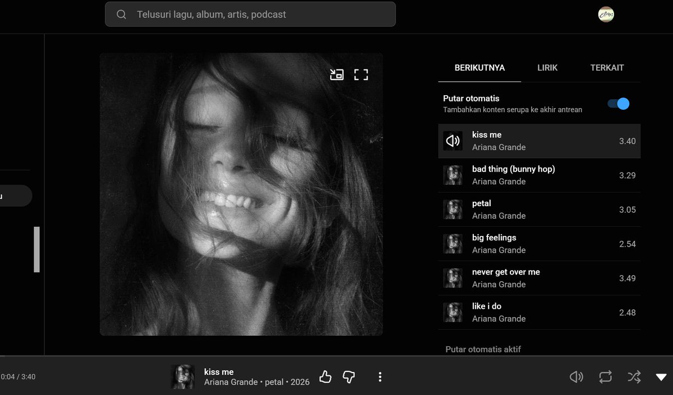Switch to the BERIKUTNYA tab
Image resolution: width=673 pixels, height=395 pixels.
coord(480,68)
